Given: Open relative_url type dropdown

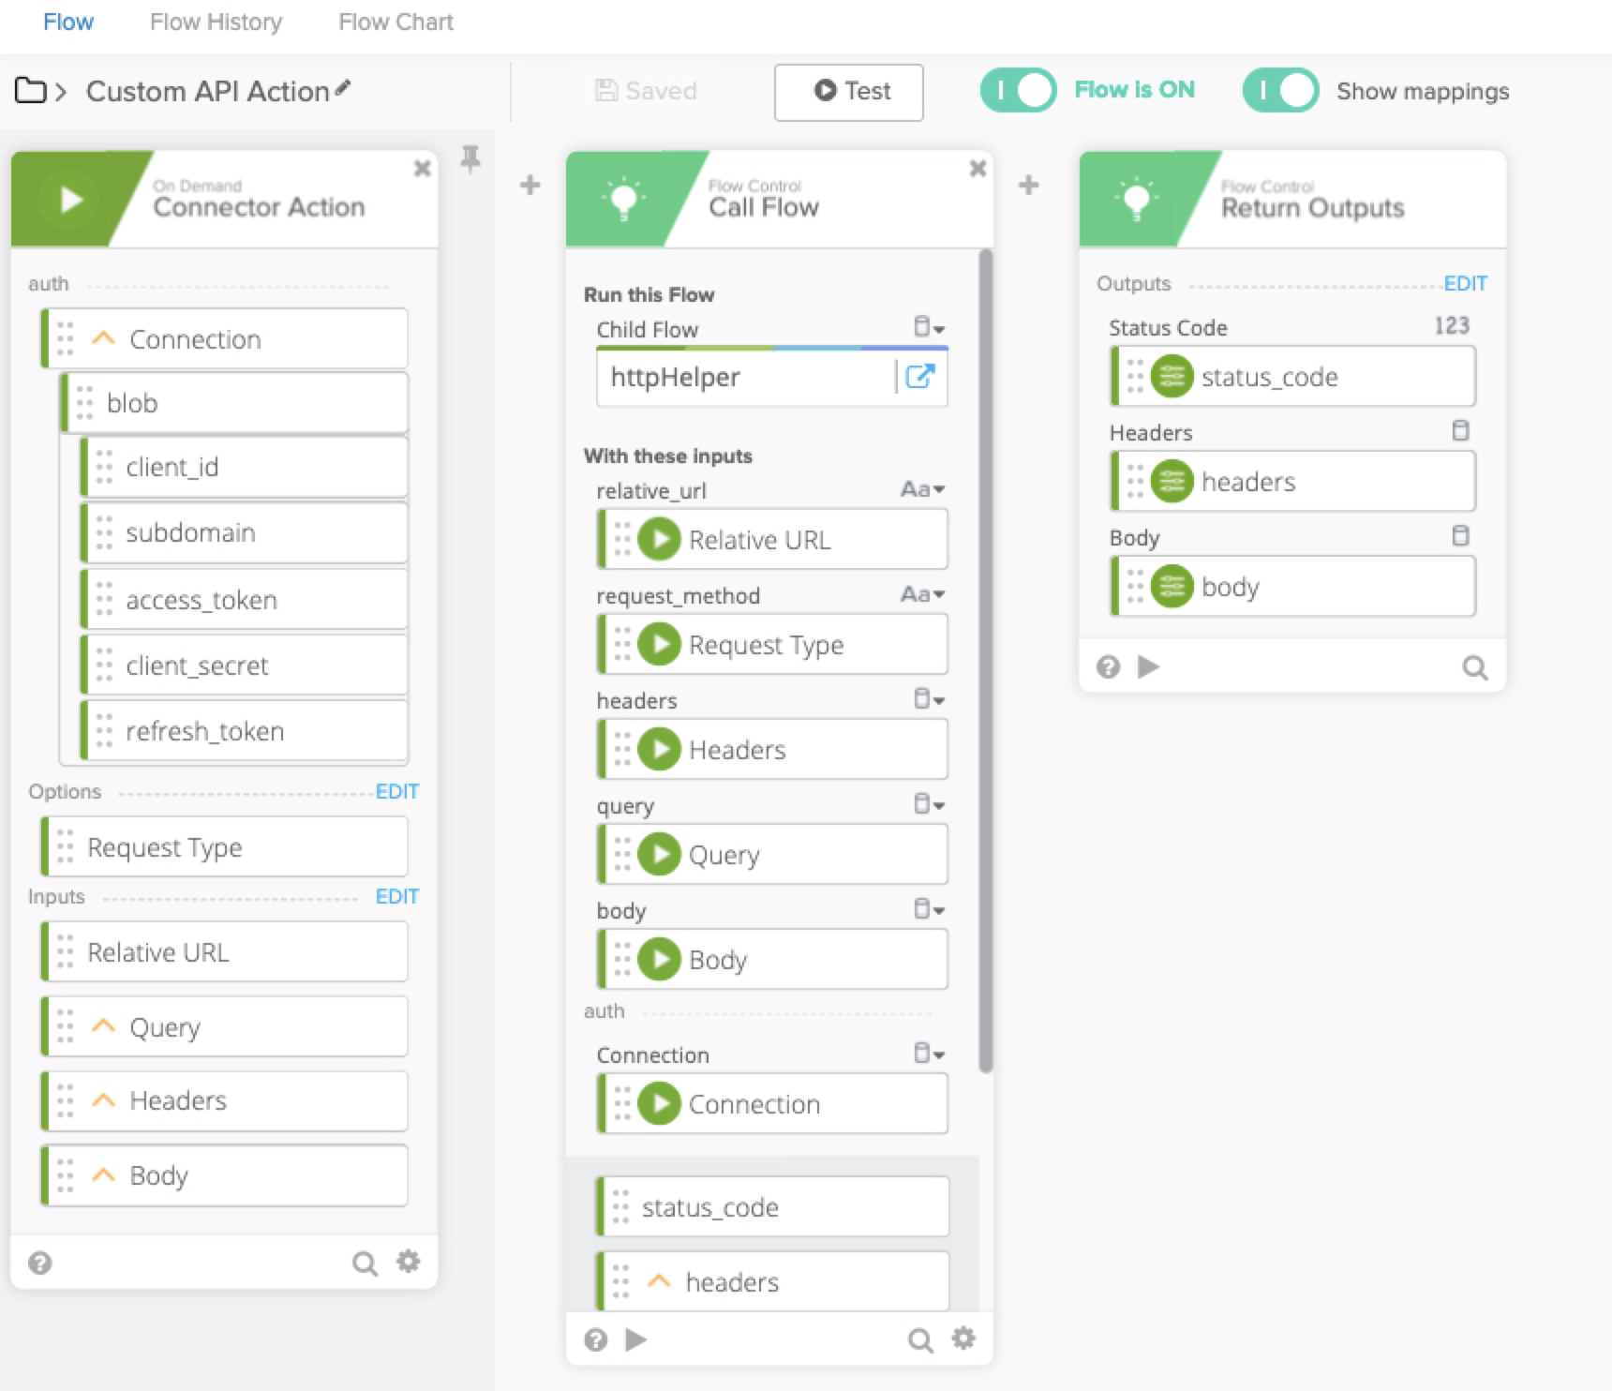Looking at the screenshot, I should [922, 489].
